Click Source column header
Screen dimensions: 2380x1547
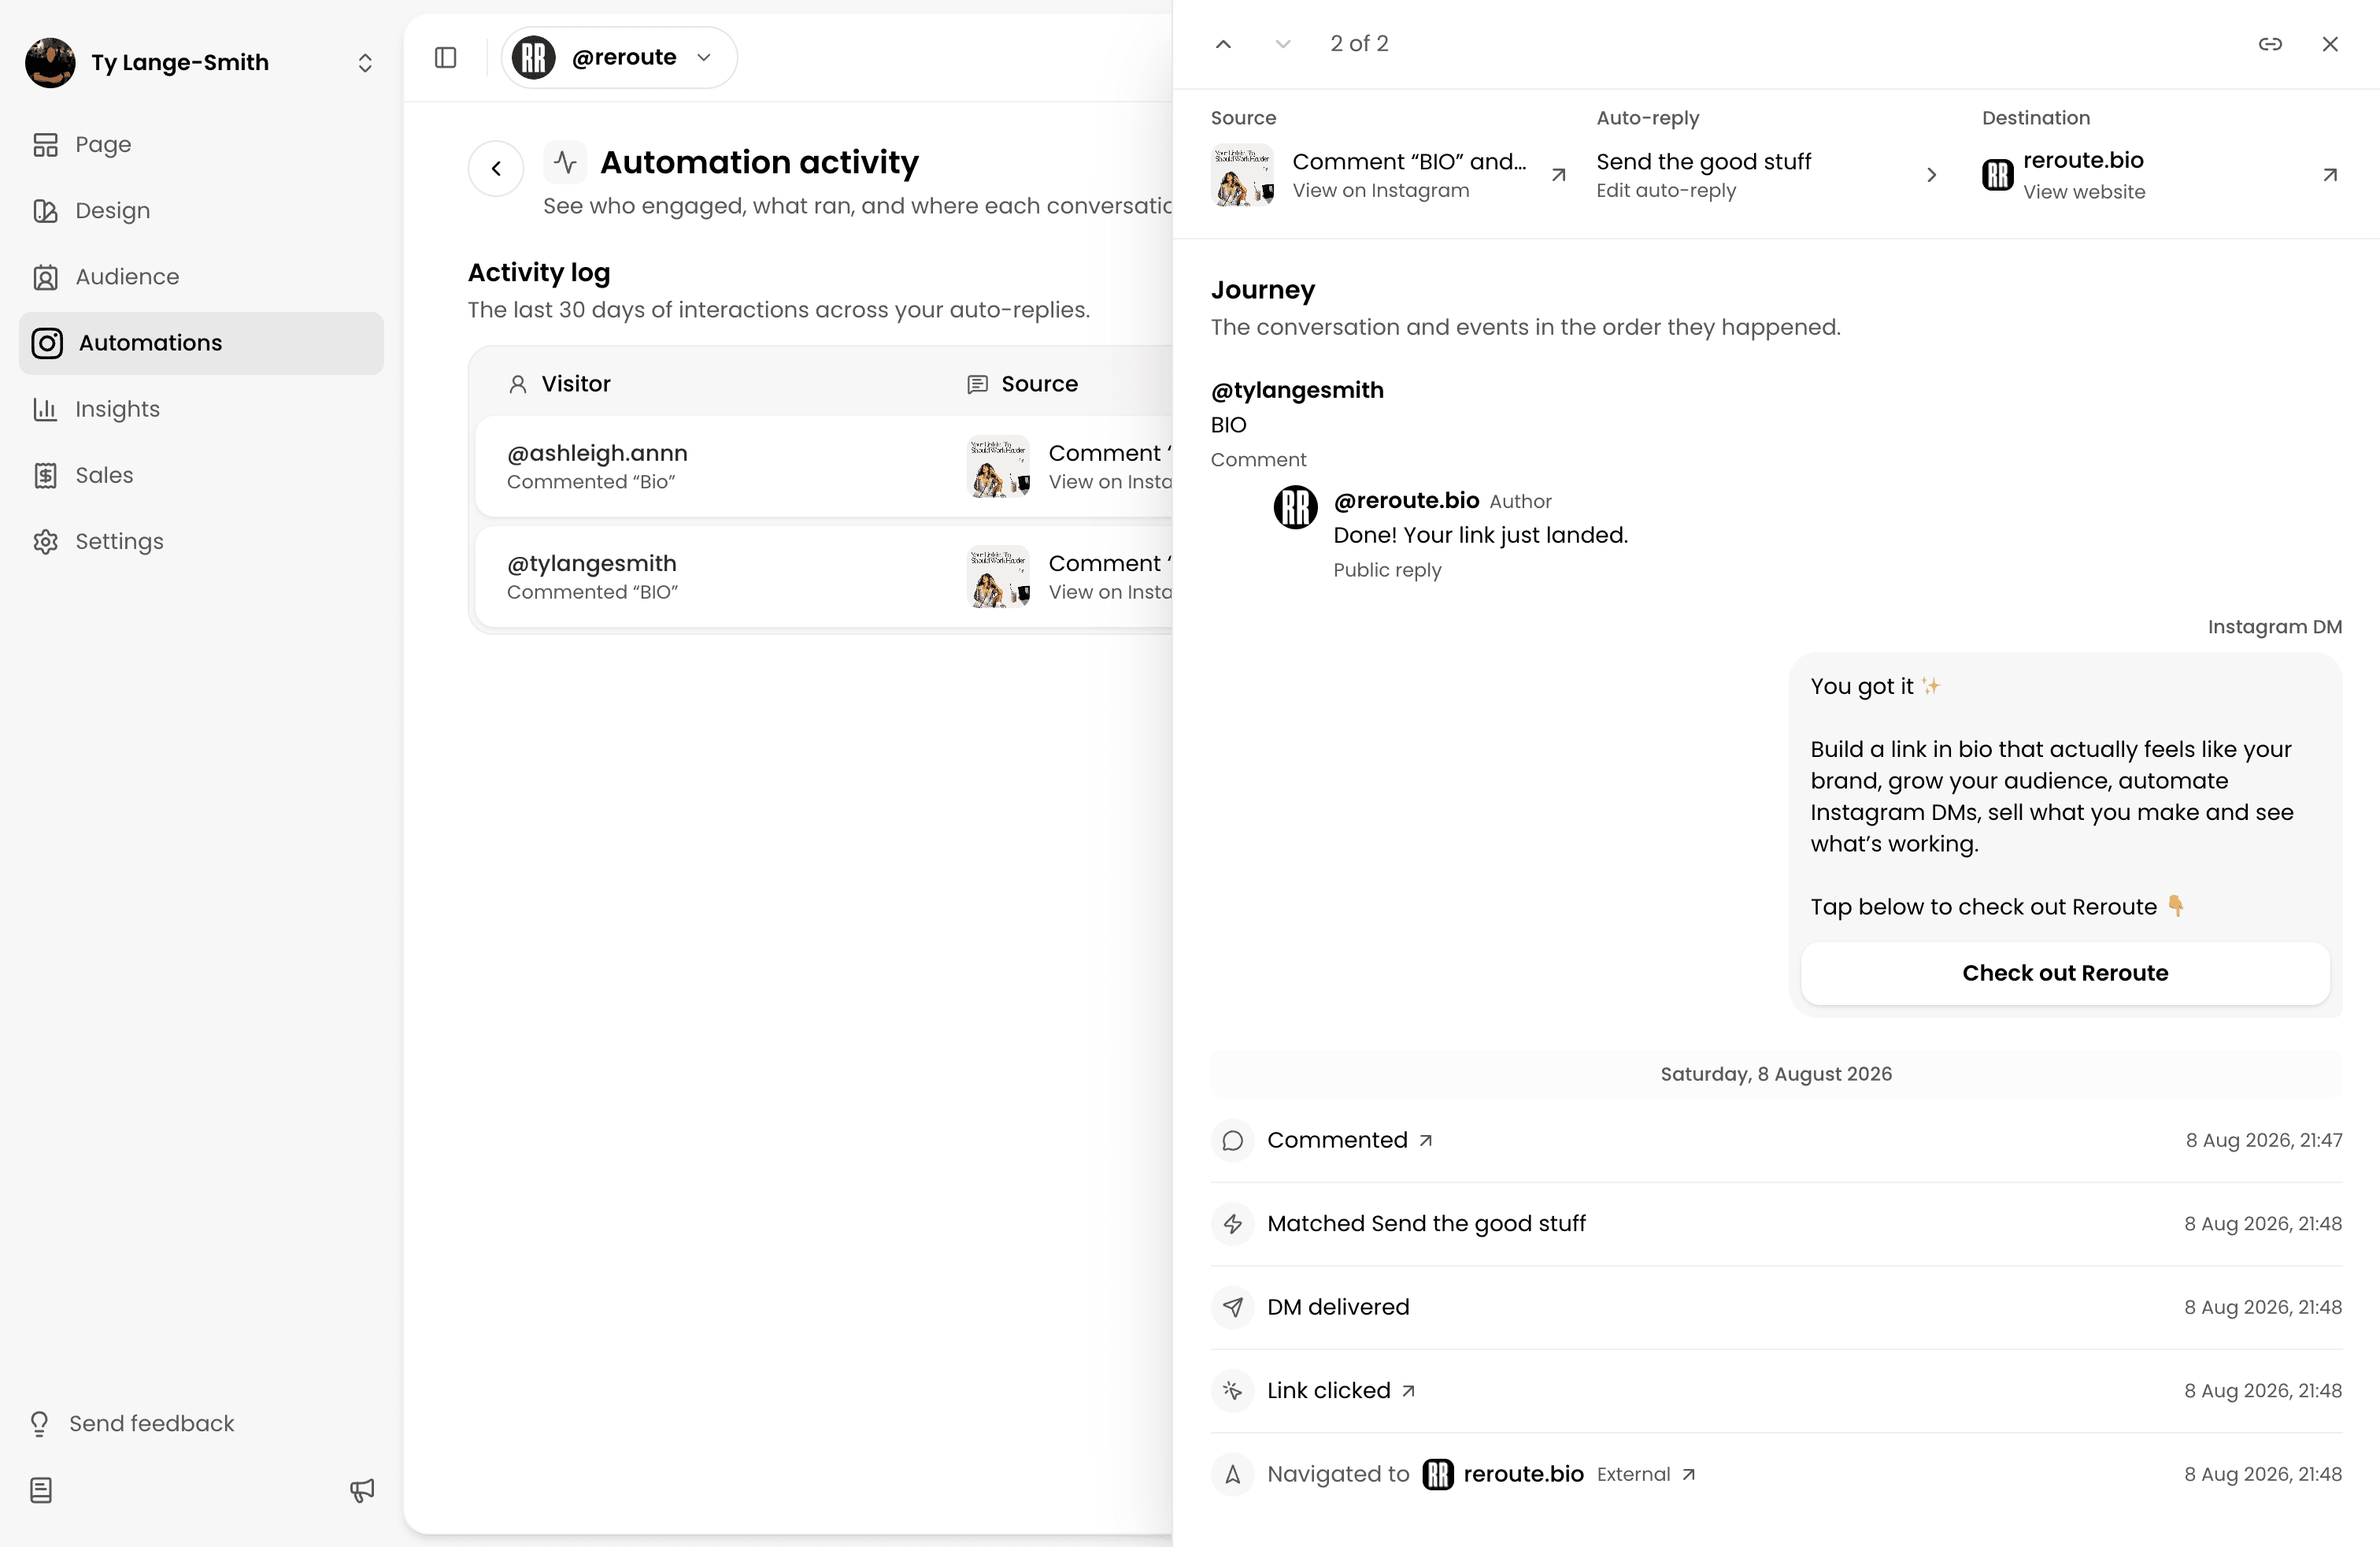click(x=1022, y=384)
